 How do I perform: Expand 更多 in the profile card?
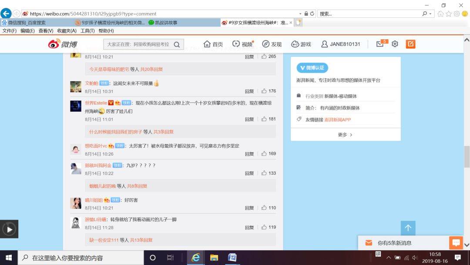345,135
